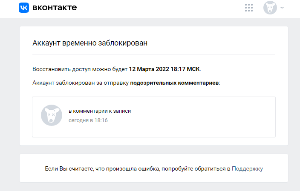Click the text "Если Вы считаете, что произошла ошибка"
The height and width of the screenshot is (191, 300).
(x=102, y=168)
